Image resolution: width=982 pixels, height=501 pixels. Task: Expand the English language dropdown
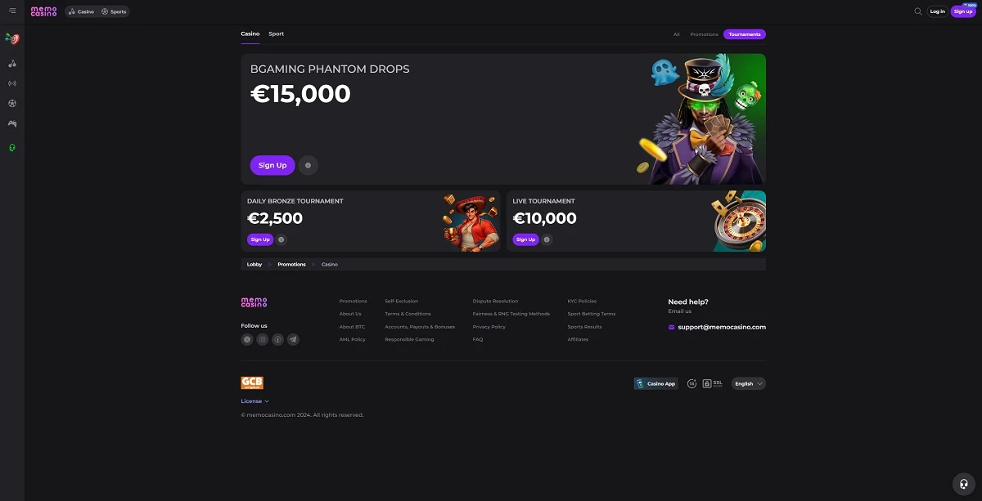pos(748,383)
